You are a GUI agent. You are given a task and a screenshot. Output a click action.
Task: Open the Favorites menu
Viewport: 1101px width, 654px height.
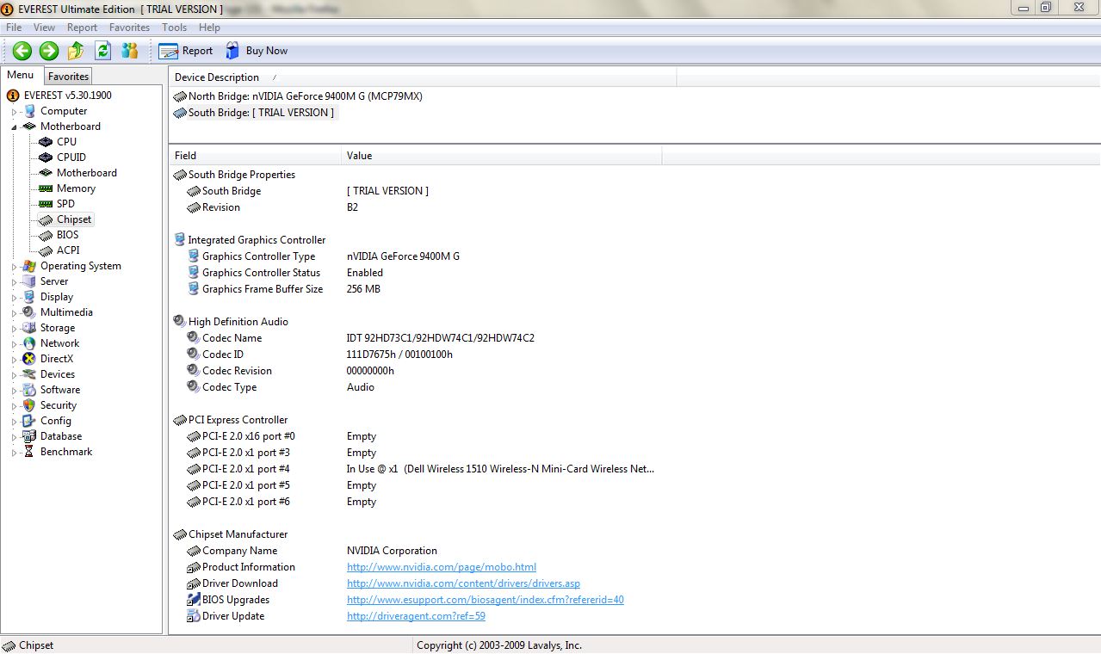coord(130,28)
